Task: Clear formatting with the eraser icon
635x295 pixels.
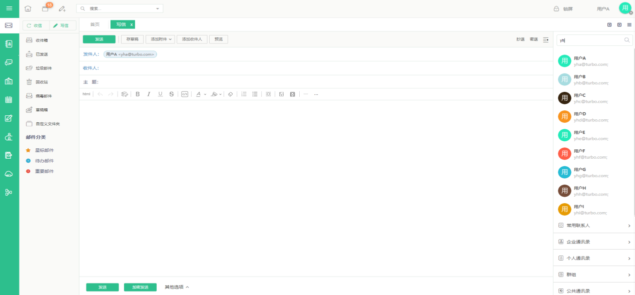Action: pyautogui.click(x=230, y=94)
